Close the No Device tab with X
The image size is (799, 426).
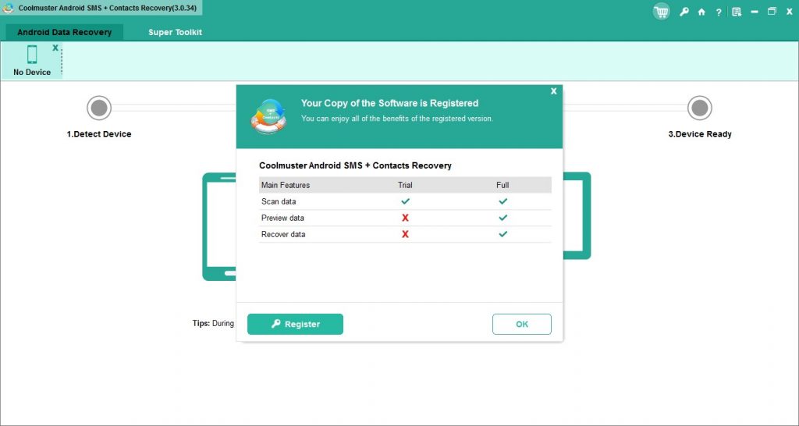pos(55,48)
